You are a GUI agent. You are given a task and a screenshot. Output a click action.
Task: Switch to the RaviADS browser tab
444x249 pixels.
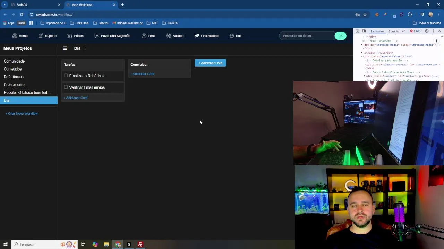click(35, 5)
